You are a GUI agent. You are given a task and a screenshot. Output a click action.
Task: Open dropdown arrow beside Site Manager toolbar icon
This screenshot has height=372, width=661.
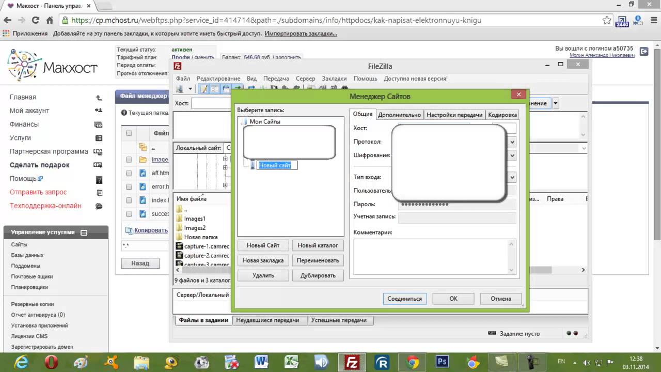point(190,89)
